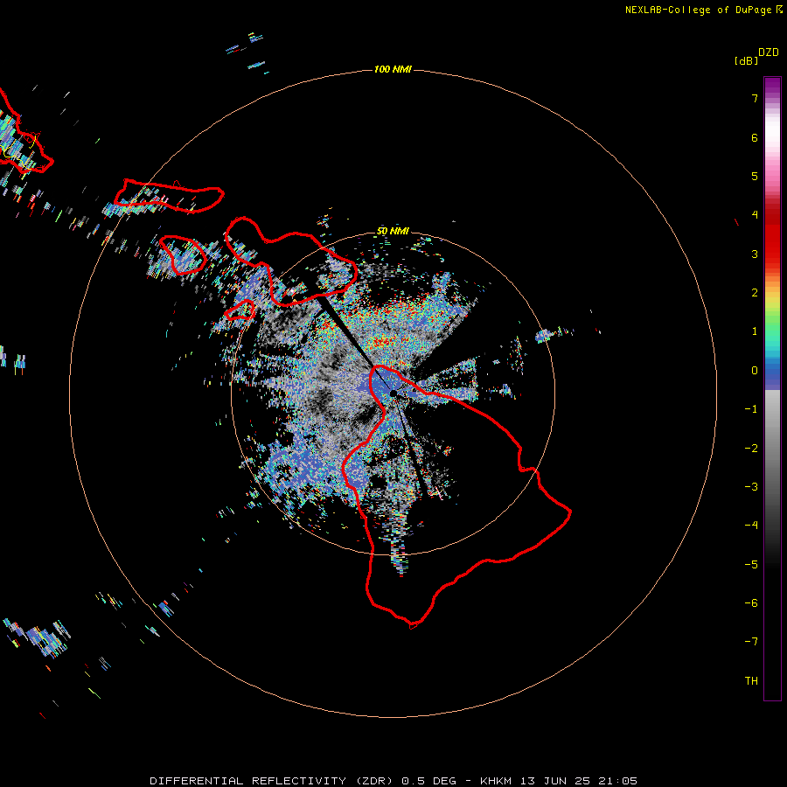Click the 1 value on the color scale
Image resolution: width=787 pixels, height=787 pixels.
click(755, 331)
